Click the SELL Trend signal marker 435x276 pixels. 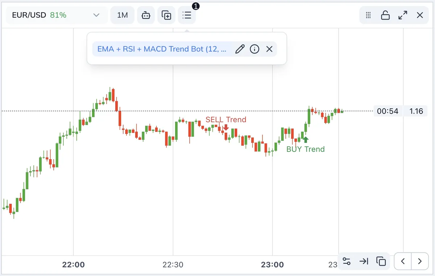(x=226, y=127)
